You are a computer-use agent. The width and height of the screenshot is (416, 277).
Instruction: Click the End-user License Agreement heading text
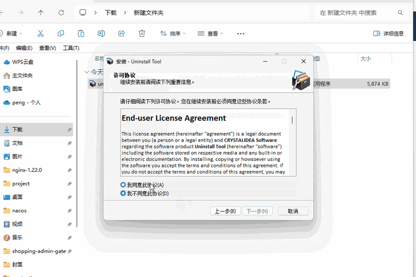(173, 118)
